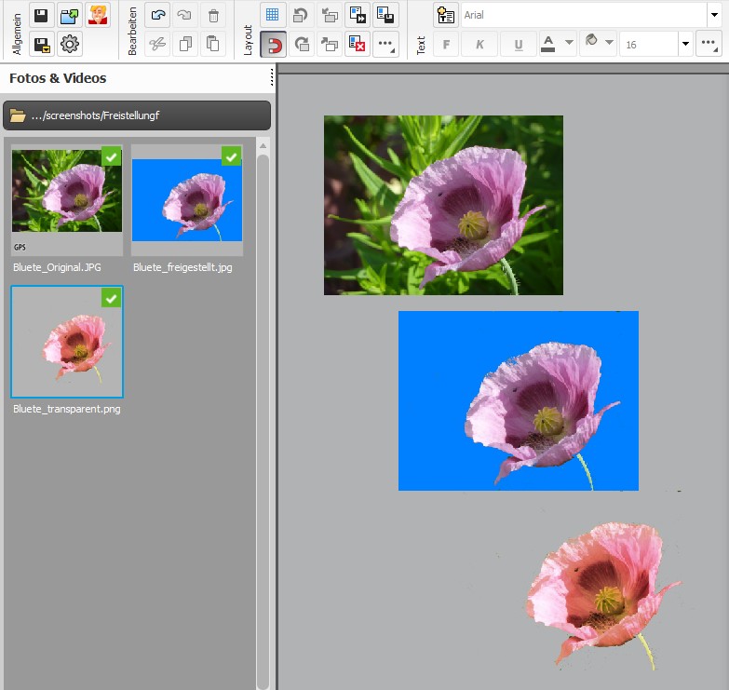Click the assistant portrait icon
The height and width of the screenshot is (690, 729).
point(98,15)
